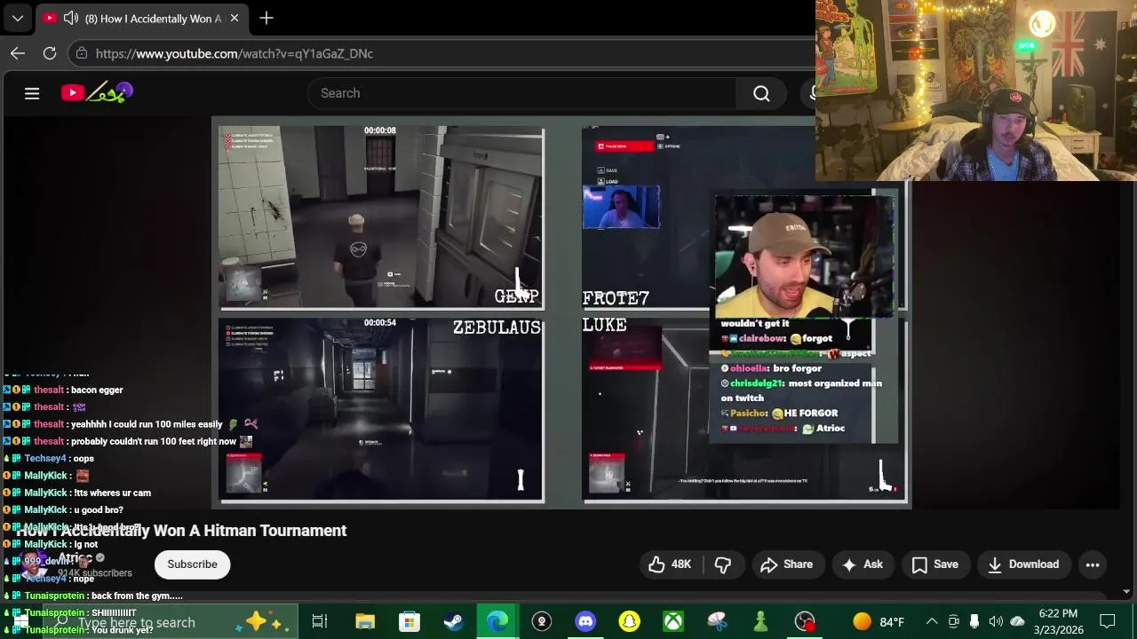Screen dimensions: 1137x639
Task: Select the 'How I Accidentally Won' browser tab
Action: [141, 18]
